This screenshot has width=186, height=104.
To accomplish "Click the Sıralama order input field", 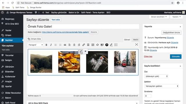I will coord(148,96).
